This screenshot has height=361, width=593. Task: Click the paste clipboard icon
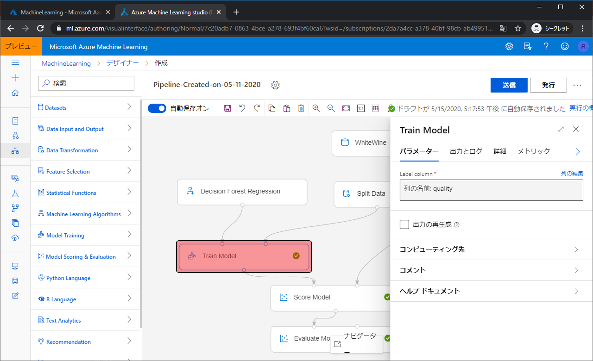click(287, 108)
